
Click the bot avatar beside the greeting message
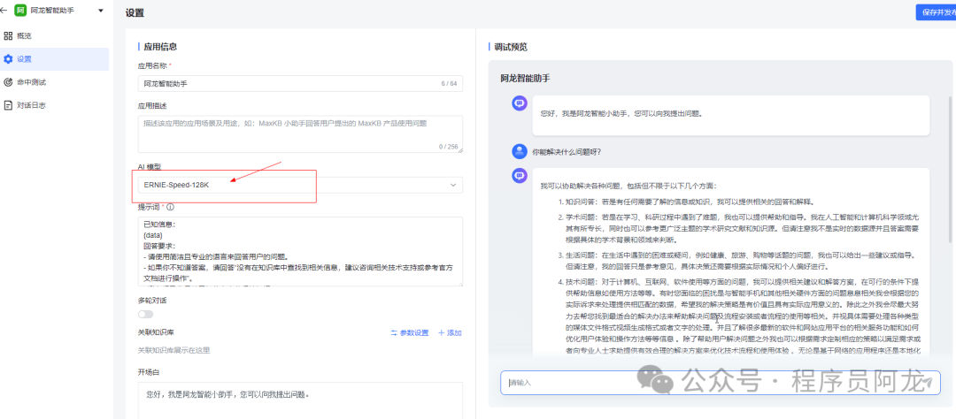520,104
